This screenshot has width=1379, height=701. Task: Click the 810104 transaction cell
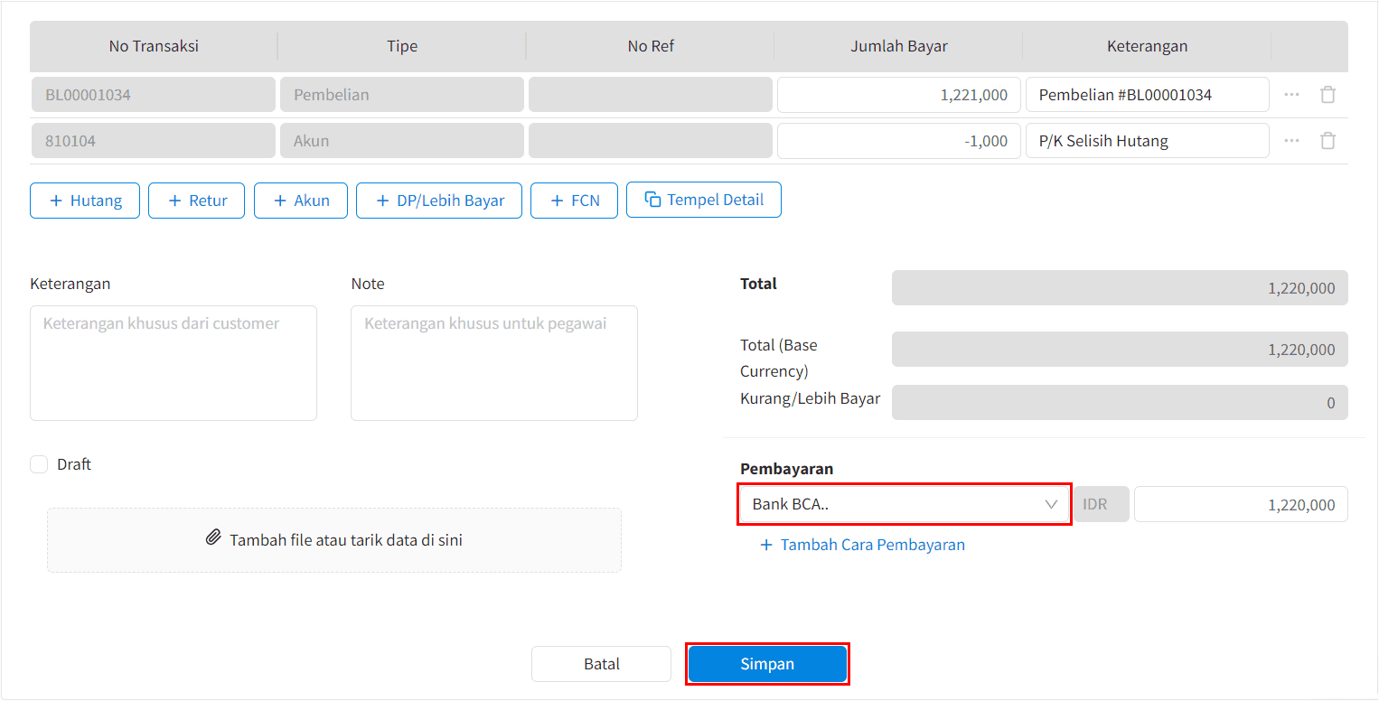pos(154,141)
